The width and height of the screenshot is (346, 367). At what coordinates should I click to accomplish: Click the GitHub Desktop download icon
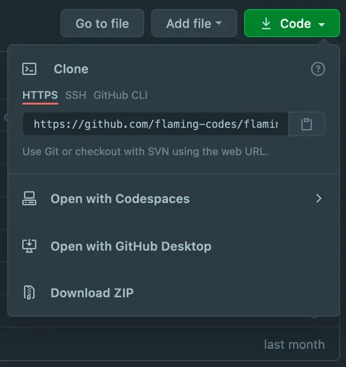(29, 246)
